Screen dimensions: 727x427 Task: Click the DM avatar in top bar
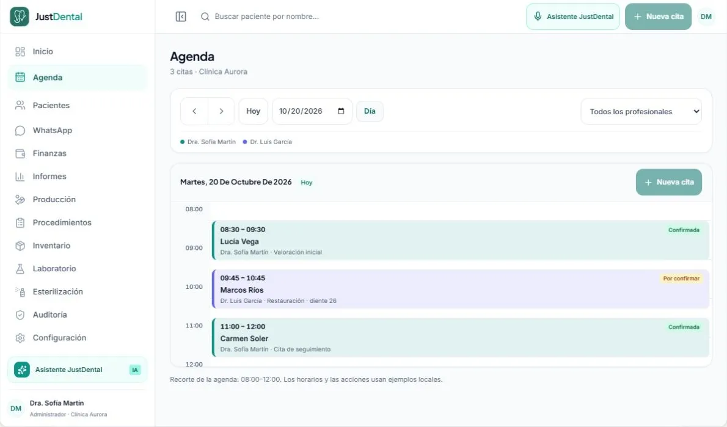(x=706, y=16)
